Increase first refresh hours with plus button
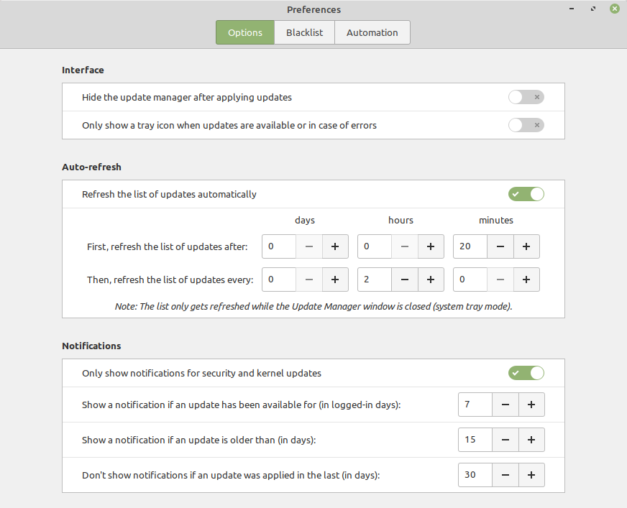The width and height of the screenshot is (627, 508). pos(431,246)
